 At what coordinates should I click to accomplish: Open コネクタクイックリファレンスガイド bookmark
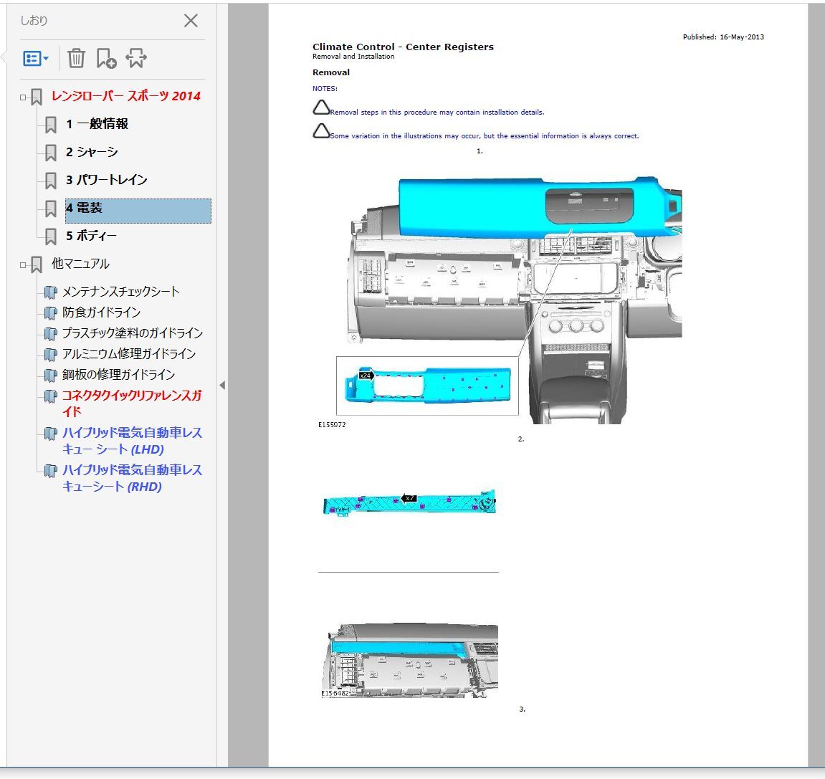(132, 403)
